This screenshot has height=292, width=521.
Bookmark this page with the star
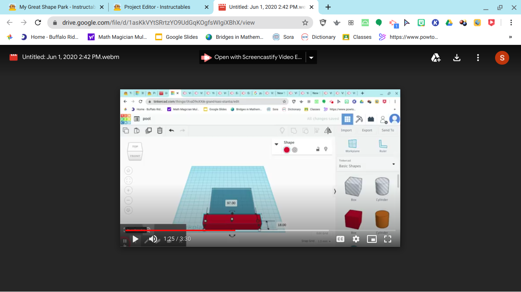305,22
